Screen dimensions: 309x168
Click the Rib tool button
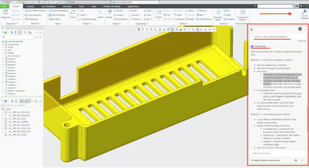147,19
